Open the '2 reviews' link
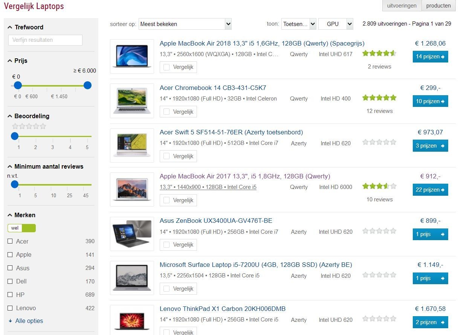This screenshot has height=335, width=461. click(x=380, y=67)
